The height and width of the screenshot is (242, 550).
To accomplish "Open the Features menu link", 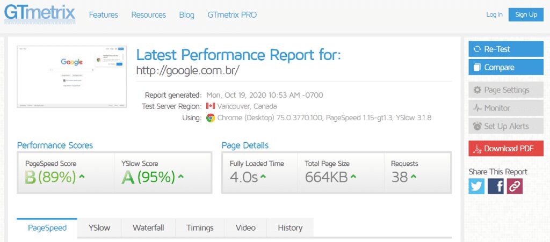I will (104, 15).
